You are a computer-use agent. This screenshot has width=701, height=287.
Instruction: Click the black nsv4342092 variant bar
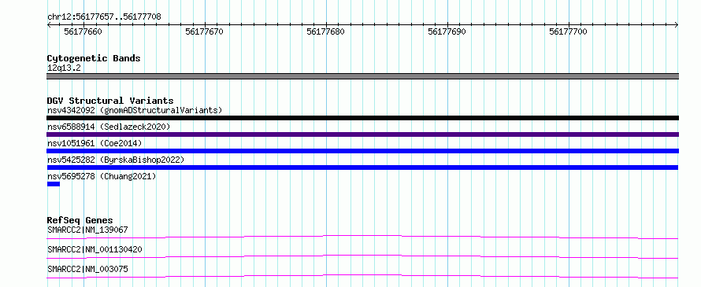point(362,118)
